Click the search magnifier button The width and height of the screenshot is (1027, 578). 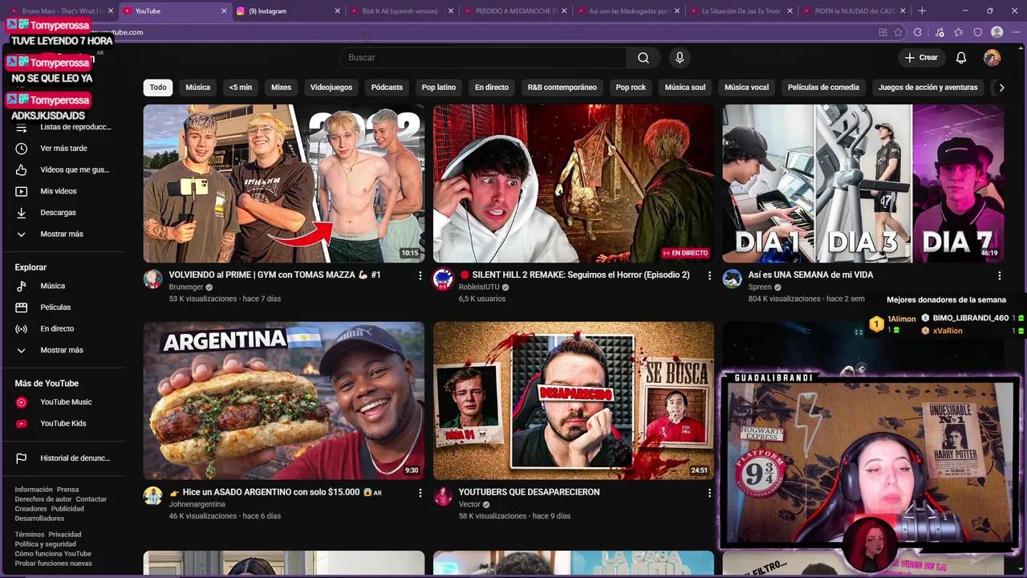click(x=643, y=58)
